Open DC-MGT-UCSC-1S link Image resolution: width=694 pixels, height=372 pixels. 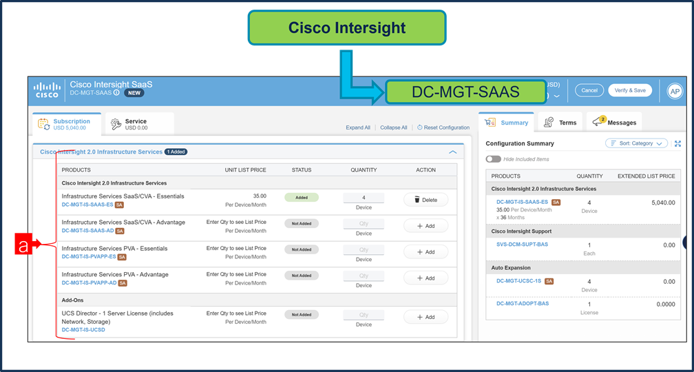[518, 281]
